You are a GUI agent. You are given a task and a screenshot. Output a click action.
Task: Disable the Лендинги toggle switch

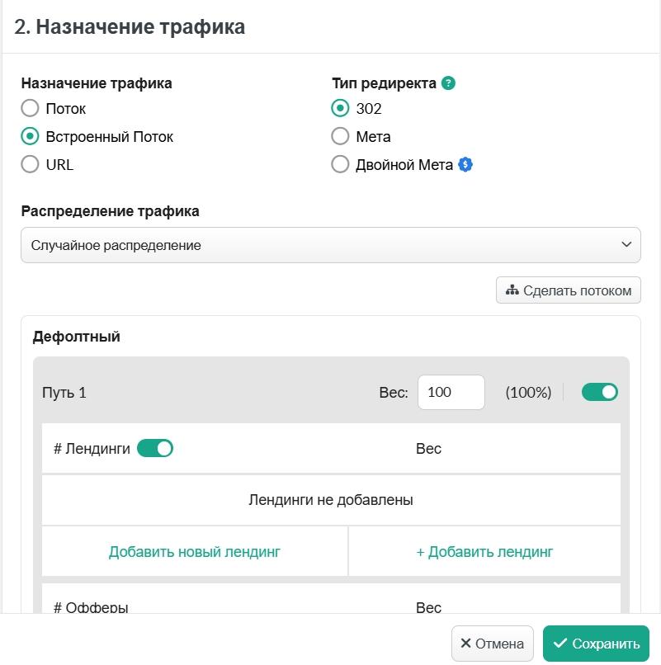(x=155, y=448)
